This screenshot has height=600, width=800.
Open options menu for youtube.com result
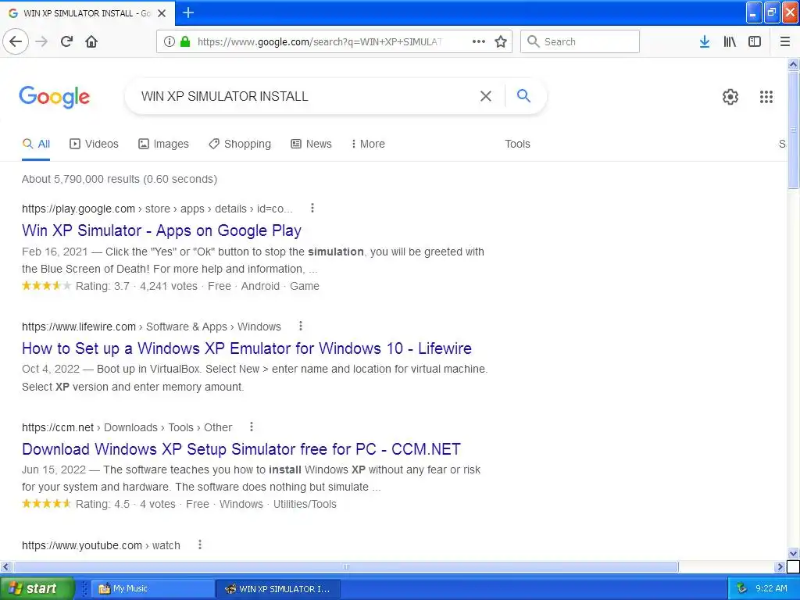tap(200, 545)
